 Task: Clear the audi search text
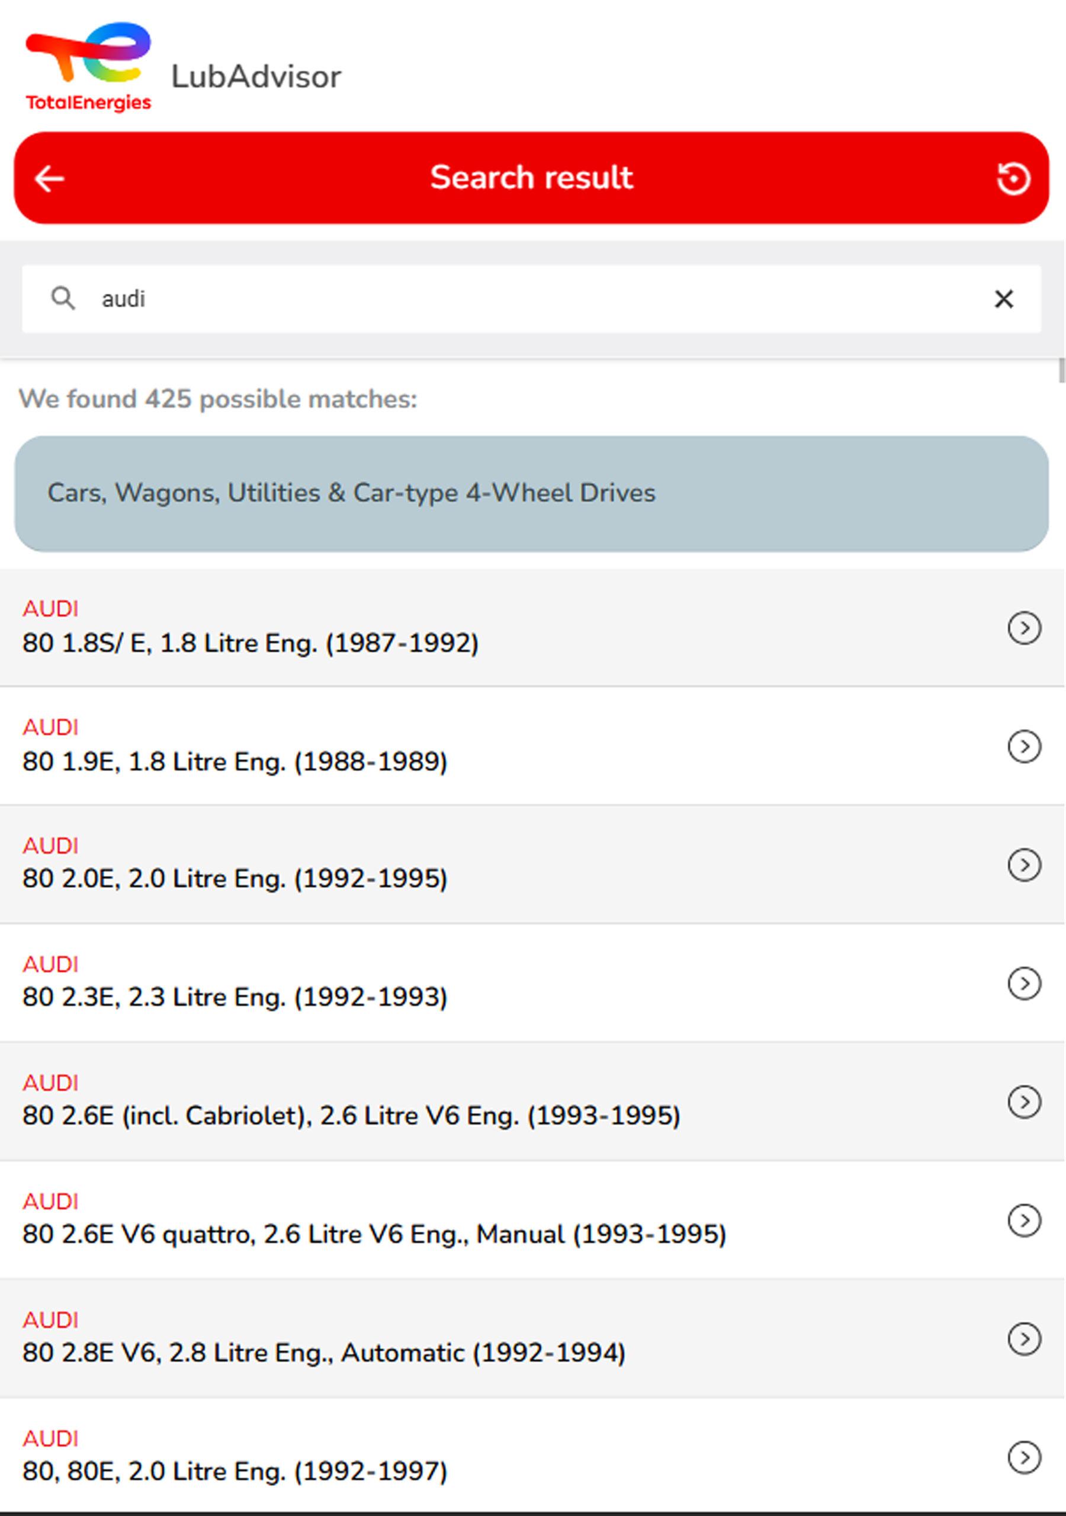[x=1004, y=299]
